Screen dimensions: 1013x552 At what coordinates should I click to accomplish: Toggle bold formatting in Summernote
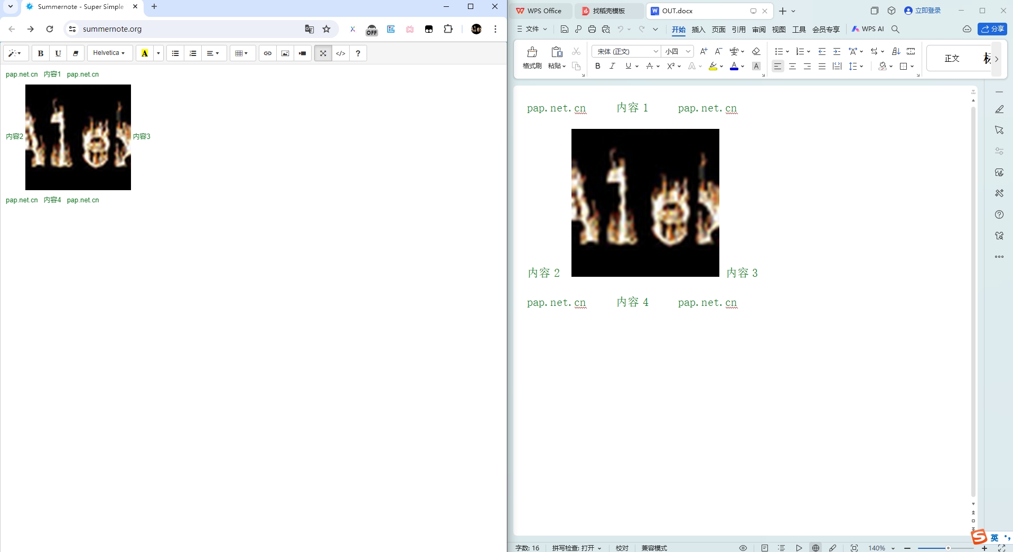tap(40, 53)
